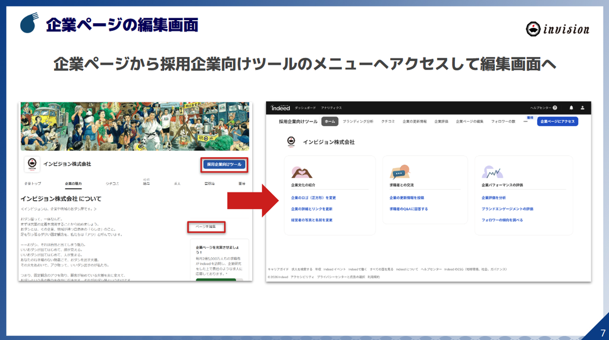Click the 採用企業向けツール heading in the navigation bar
Screen dimensions: 609x340
298,122
